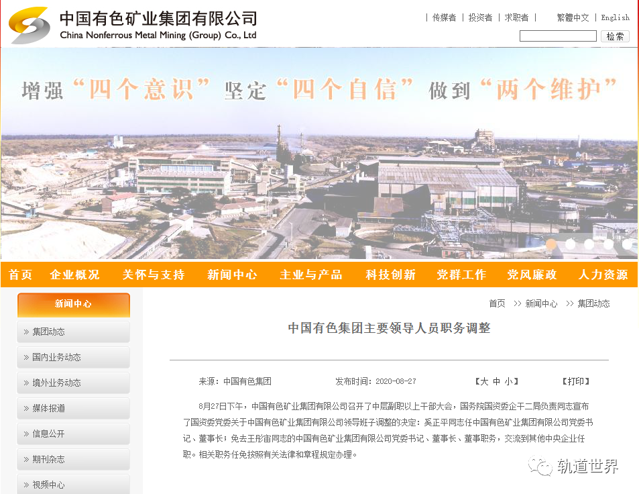The height and width of the screenshot is (494, 639).
Task: Open 人力资源 navigation menu
Action: [603, 275]
